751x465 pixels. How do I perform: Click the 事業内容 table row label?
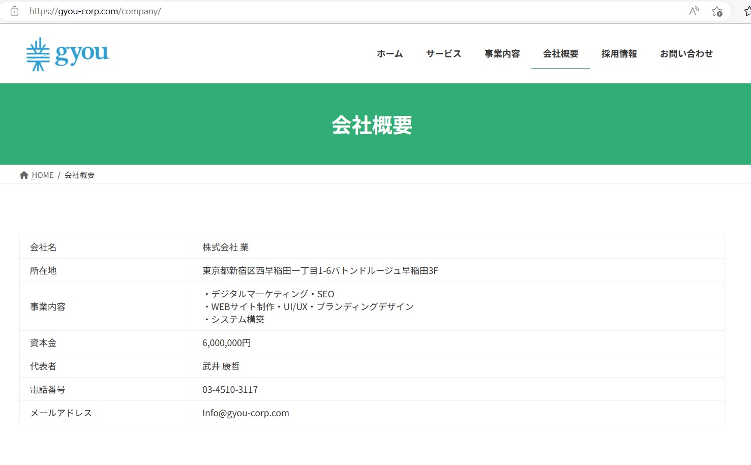click(48, 307)
